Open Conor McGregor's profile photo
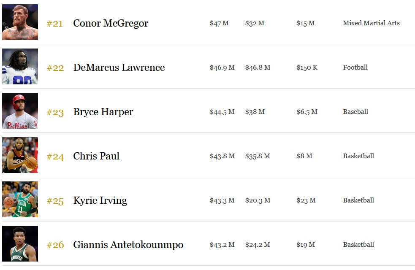Image resolution: width=415 pixels, height=270 pixels. point(20,22)
